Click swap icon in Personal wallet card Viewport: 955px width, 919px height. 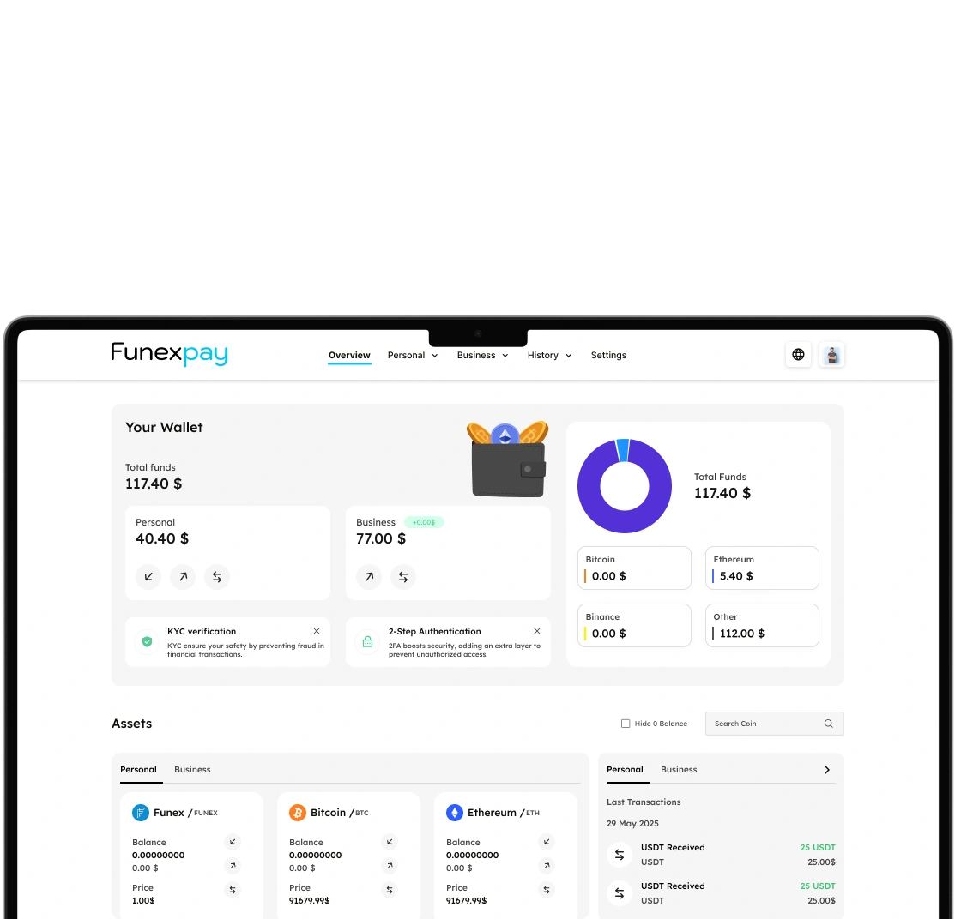[217, 577]
